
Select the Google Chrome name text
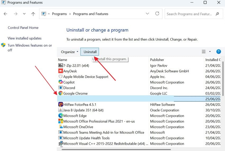pyautogui.click(x=75, y=93)
